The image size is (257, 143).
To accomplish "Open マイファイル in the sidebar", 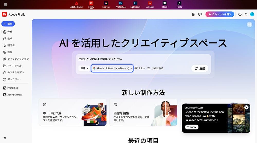I will [12, 66].
